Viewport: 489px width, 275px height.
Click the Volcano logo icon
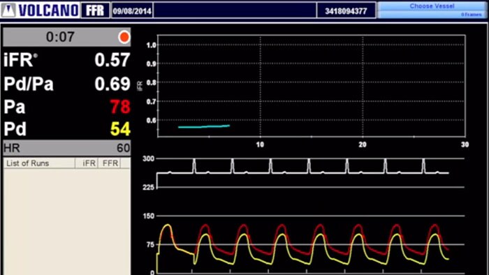point(8,10)
